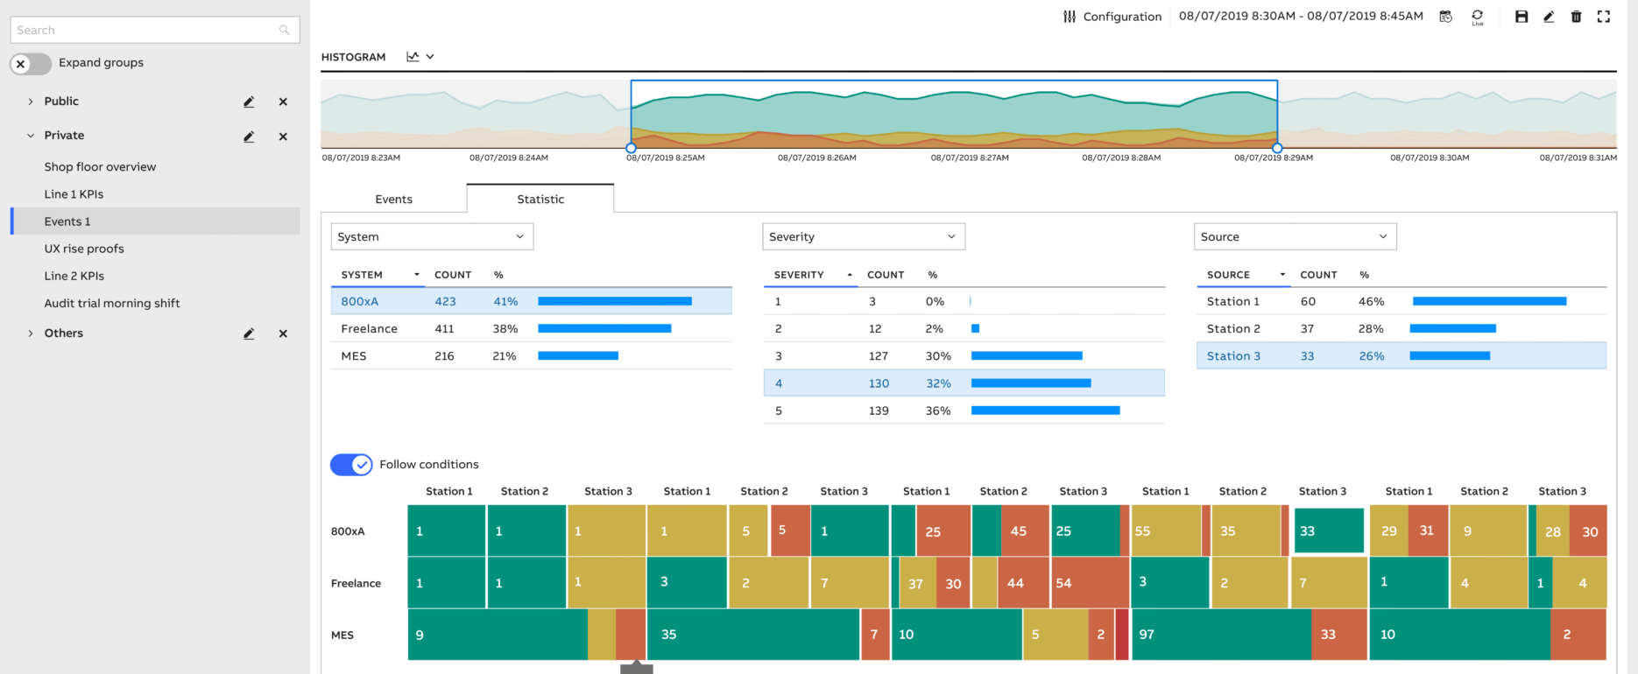Save the dashboard with the floppy disk icon

[x=1522, y=17]
